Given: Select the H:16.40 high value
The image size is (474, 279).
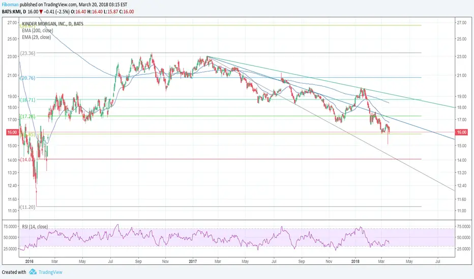Looking at the screenshot, I should click(x=95, y=12).
